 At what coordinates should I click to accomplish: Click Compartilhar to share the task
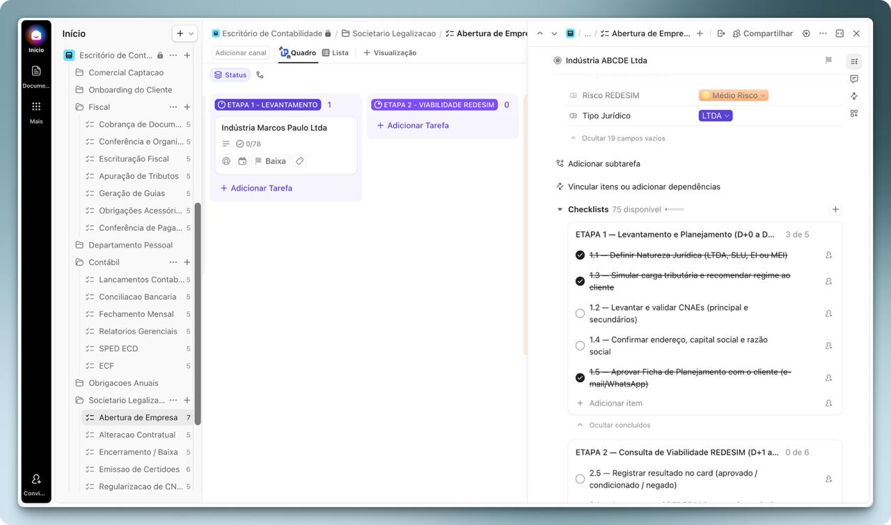pos(762,33)
